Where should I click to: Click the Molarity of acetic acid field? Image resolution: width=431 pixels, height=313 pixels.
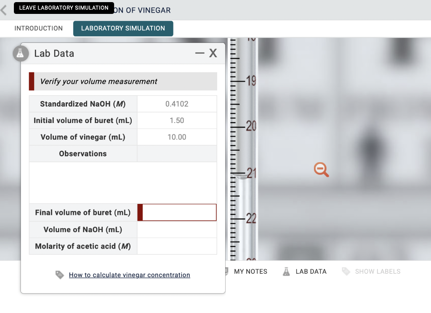pos(177,246)
